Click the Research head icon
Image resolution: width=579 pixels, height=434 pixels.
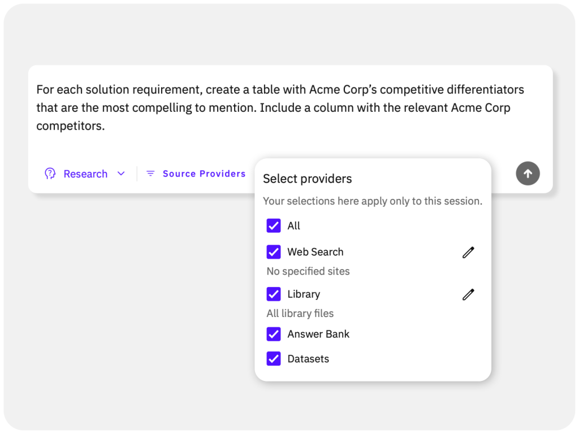pos(50,173)
